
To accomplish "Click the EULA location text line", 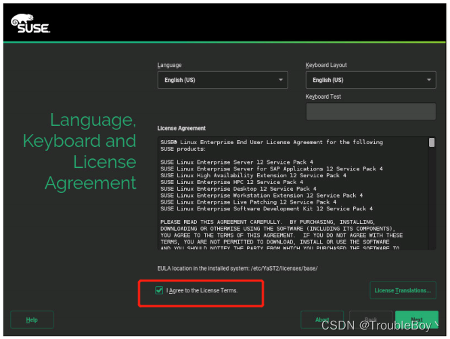I will point(238,269).
